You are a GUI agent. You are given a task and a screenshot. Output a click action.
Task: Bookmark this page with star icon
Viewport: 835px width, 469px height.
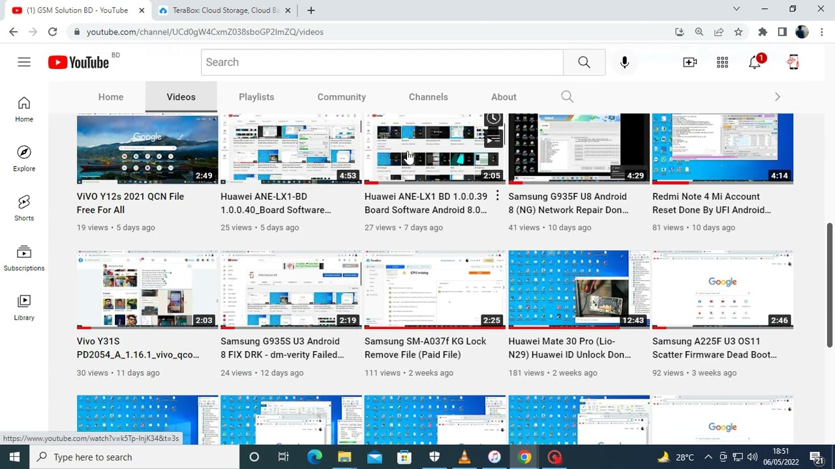click(738, 31)
